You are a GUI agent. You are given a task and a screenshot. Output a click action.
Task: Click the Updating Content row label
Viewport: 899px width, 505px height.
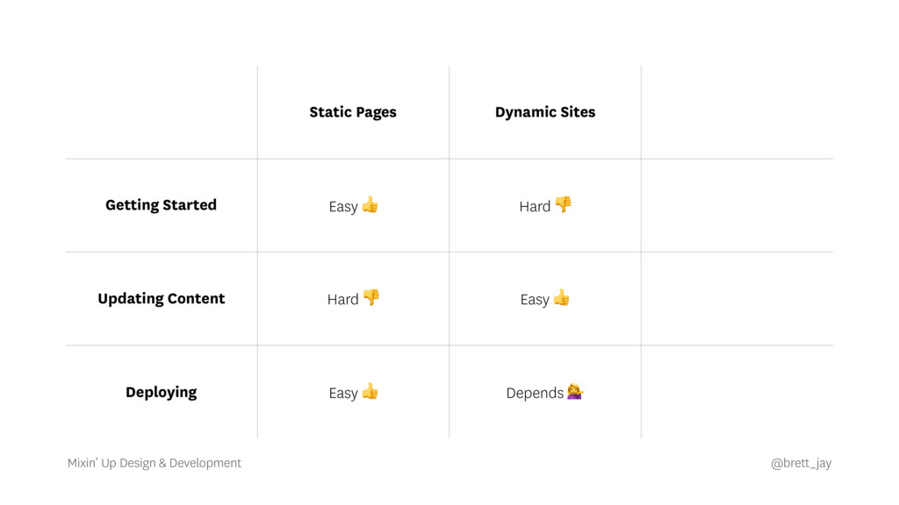tap(161, 299)
